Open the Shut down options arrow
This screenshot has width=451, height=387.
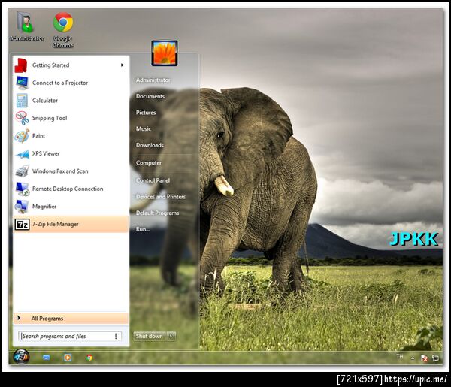pos(171,336)
